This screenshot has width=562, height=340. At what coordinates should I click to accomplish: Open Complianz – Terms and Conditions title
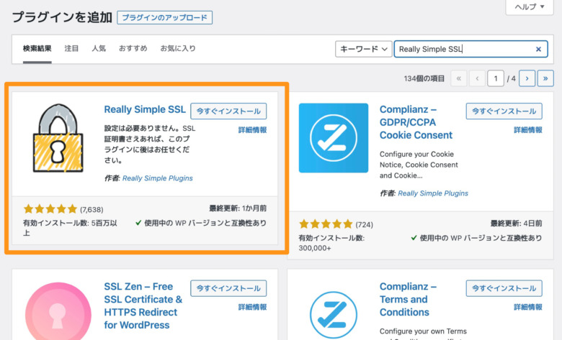(408, 299)
